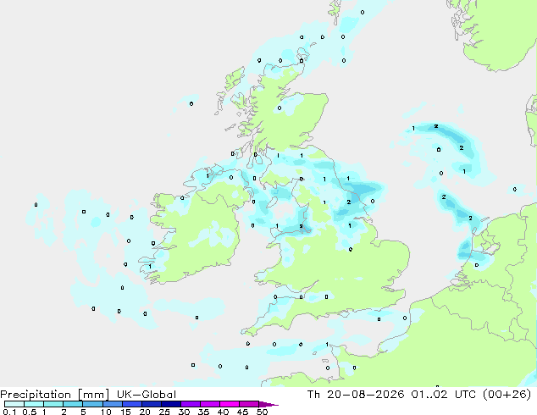This screenshot has height=415, width=537.
Task: Select the 20–25 mm legend swatch
Action: tap(151, 404)
